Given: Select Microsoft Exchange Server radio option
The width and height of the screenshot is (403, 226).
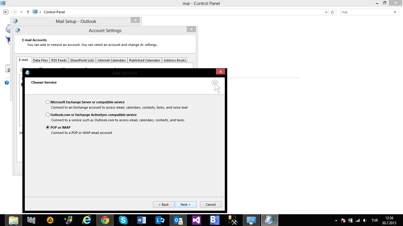Looking at the screenshot, I should 48,102.
